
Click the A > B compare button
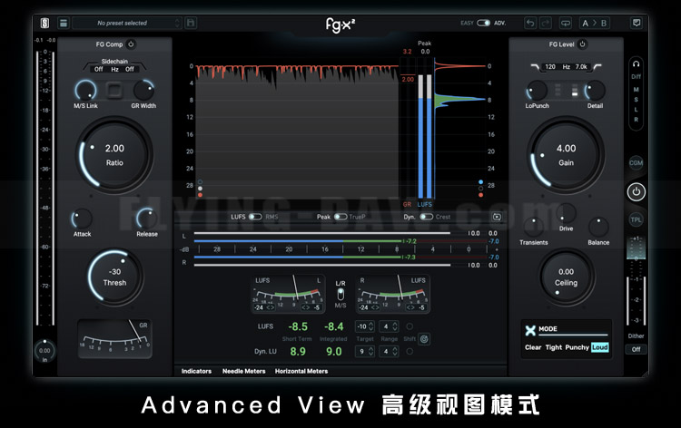pos(595,23)
